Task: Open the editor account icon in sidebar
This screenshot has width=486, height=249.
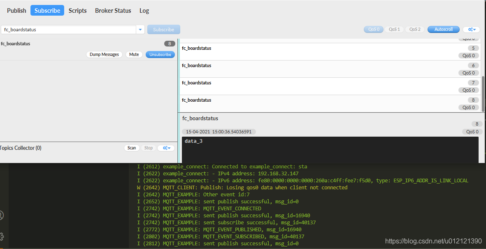Action: coord(1,215)
